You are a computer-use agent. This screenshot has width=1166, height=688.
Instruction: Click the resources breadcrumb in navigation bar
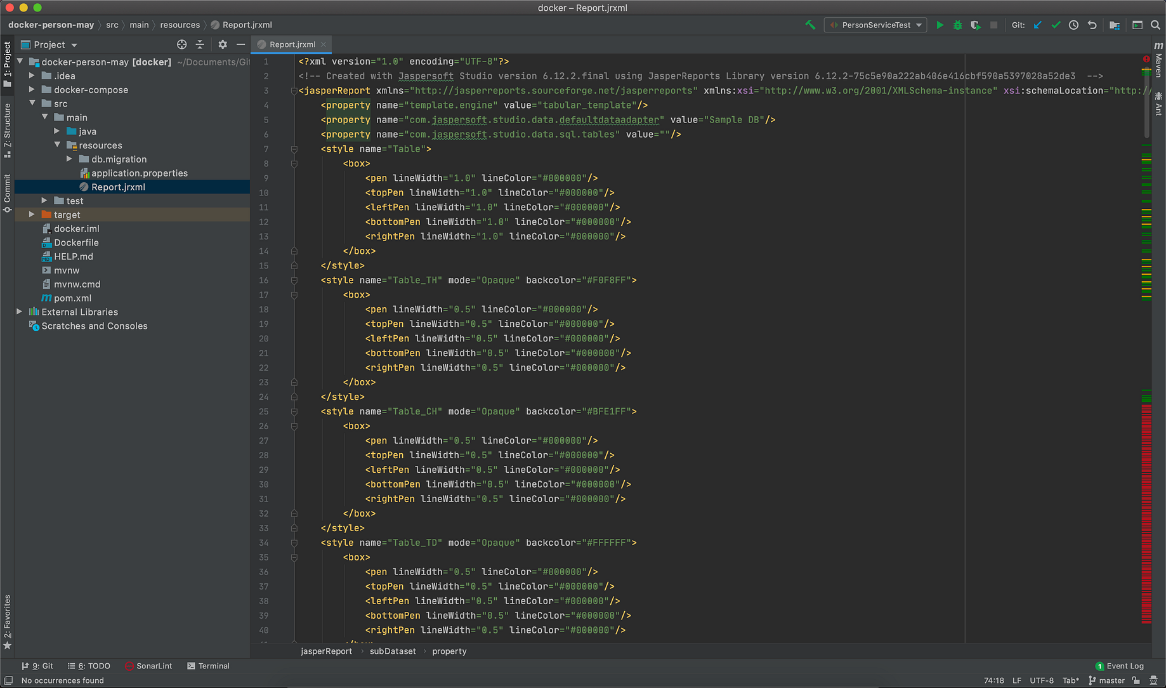coord(180,25)
